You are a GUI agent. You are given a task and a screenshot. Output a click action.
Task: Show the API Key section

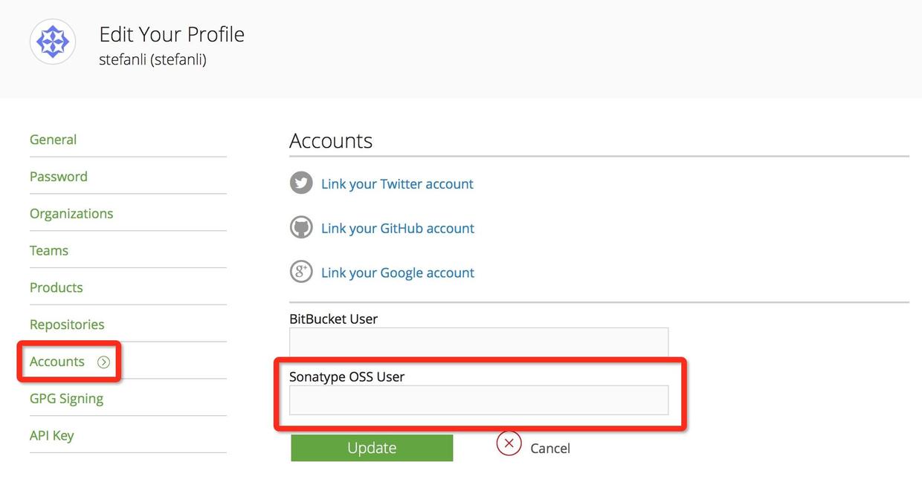click(52, 436)
